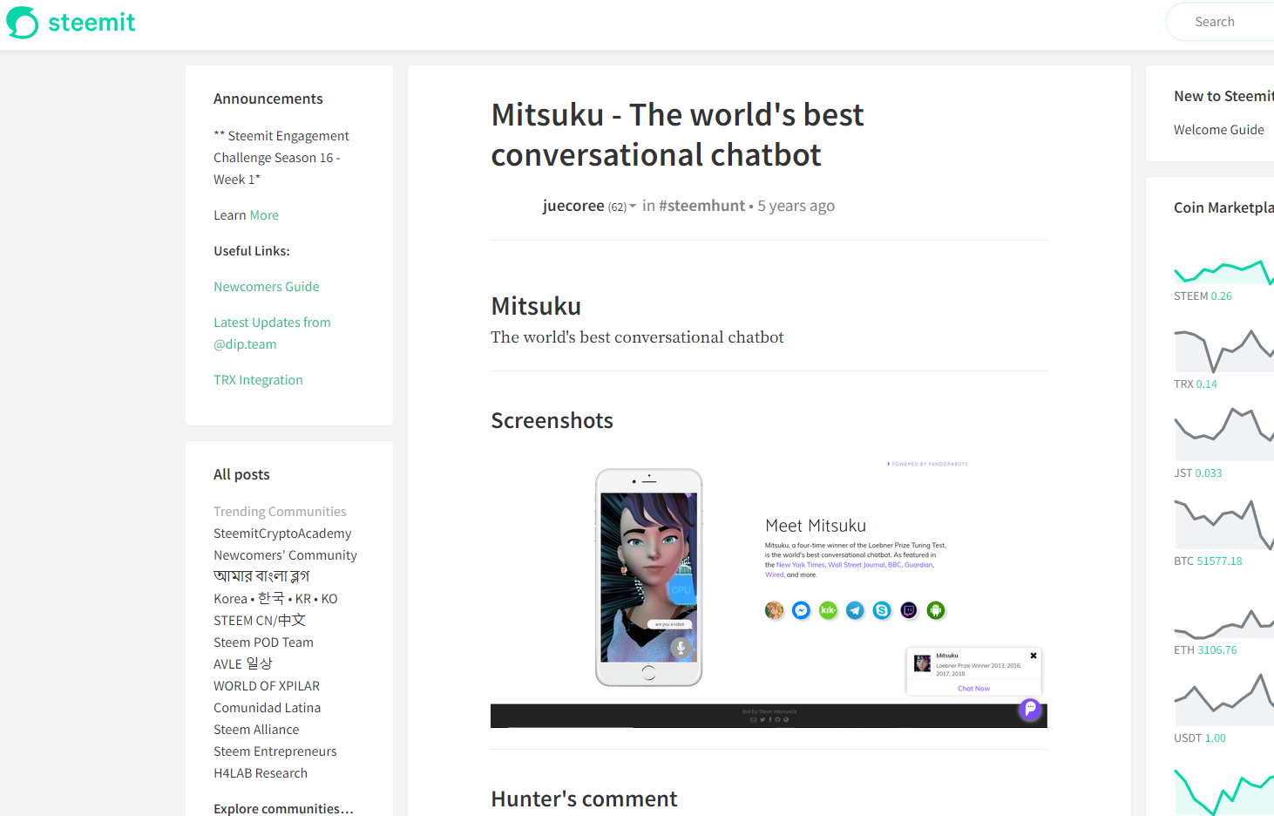The image size is (1274, 816).
Task: Click the Telegram icon in screenshot
Action: coord(855,610)
